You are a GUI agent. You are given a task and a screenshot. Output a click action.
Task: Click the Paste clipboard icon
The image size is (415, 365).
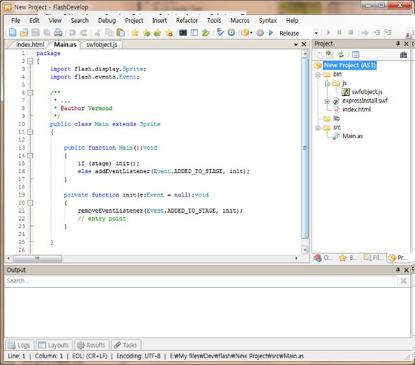pyautogui.click(x=121, y=32)
